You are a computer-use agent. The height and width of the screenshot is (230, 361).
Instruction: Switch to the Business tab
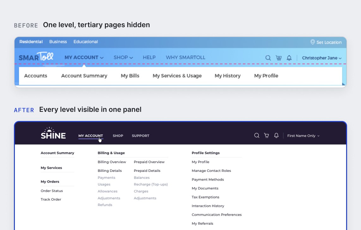click(58, 42)
